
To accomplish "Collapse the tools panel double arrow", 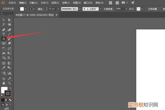I will click(x=2, y=13).
